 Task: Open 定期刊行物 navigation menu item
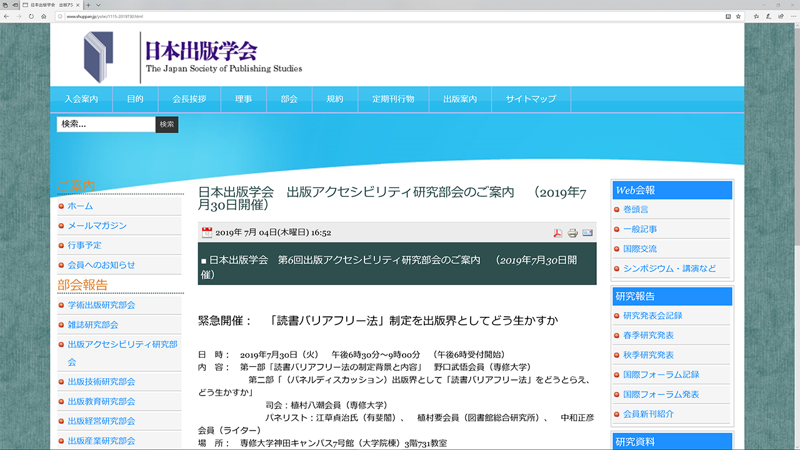pos(393,99)
